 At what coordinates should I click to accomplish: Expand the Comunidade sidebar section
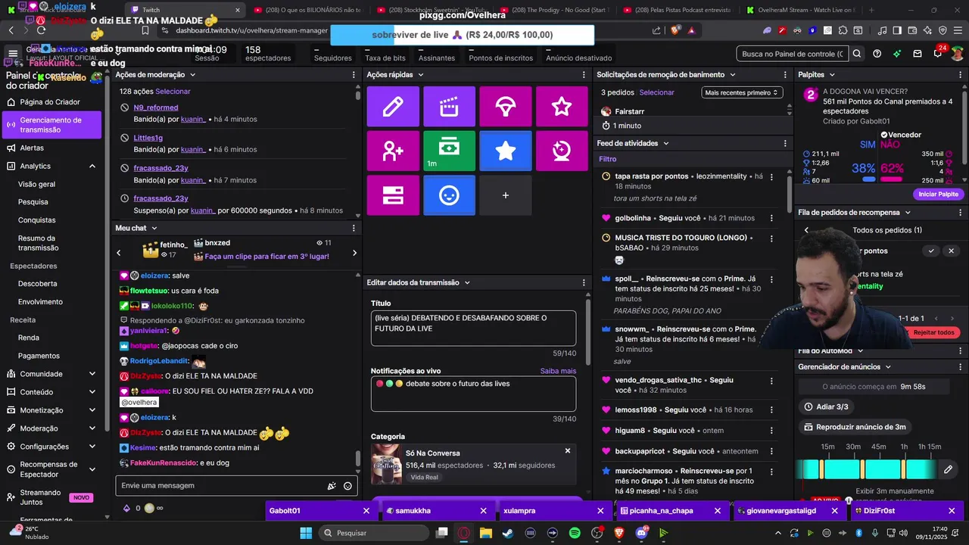click(x=92, y=374)
